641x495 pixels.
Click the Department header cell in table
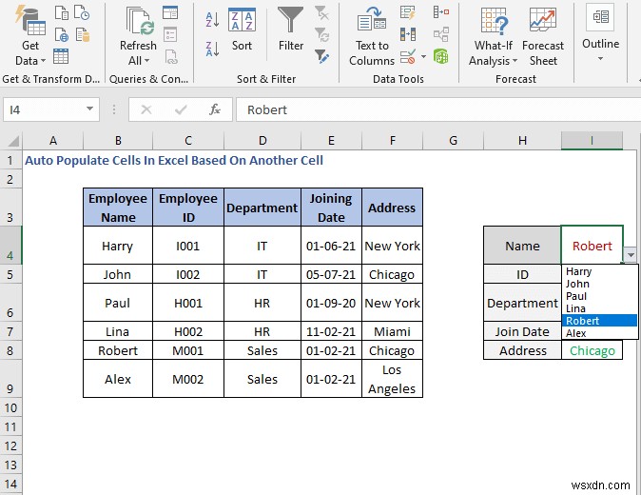(262, 208)
